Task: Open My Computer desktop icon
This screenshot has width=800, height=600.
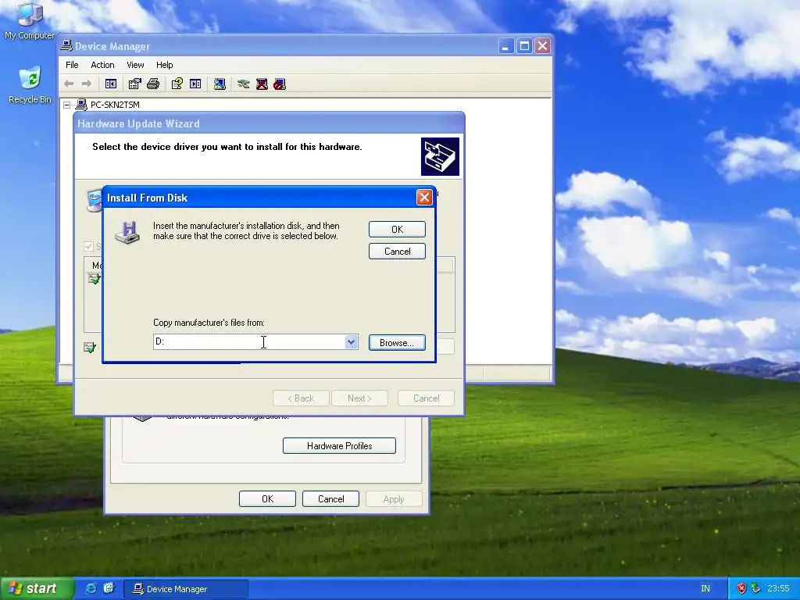Action: pos(30,15)
